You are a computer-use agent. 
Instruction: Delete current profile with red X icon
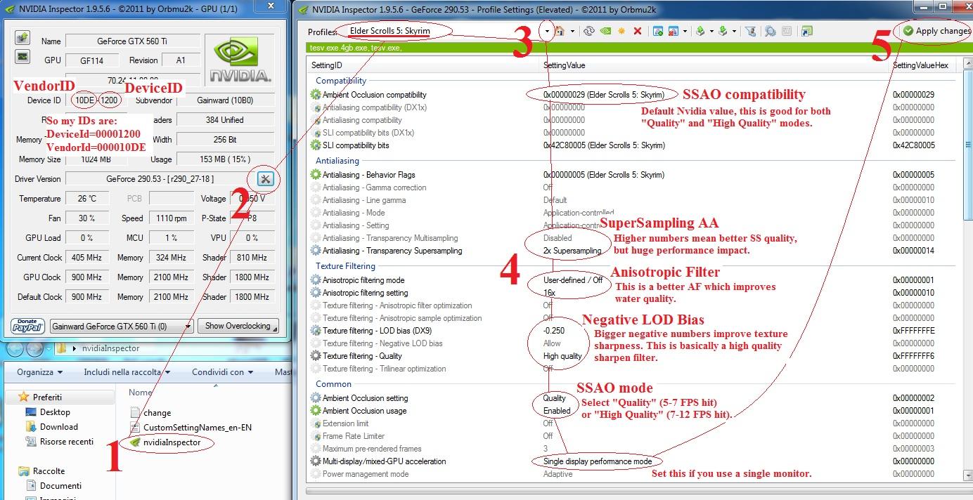[638, 31]
